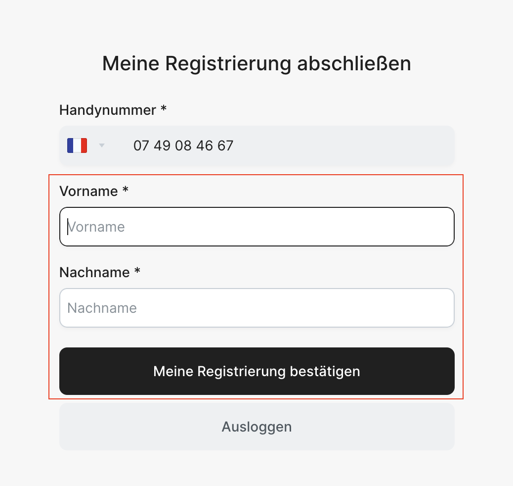Click the Meine Registrierung abschließen heading

click(x=256, y=64)
